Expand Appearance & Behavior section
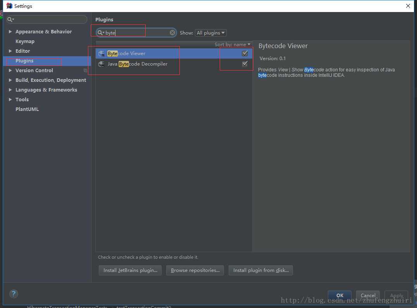Image resolution: width=417 pixels, height=308 pixels. tap(10, 31)
